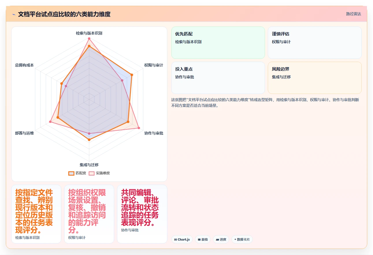Click the 进度 chip

221,239
